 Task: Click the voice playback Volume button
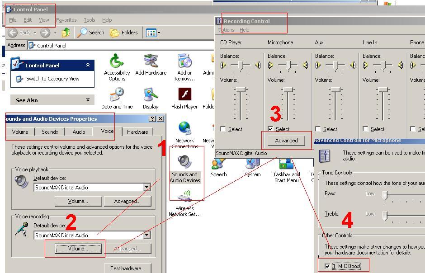[x=78, y=201]
